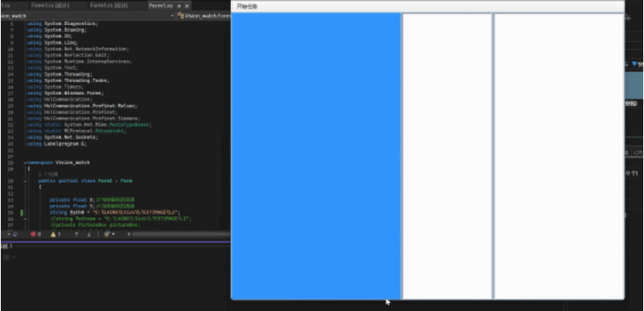Screen dimensions: 644x311
Task: Click 'using System.Linq;' line
Action: tap(52, 43)
